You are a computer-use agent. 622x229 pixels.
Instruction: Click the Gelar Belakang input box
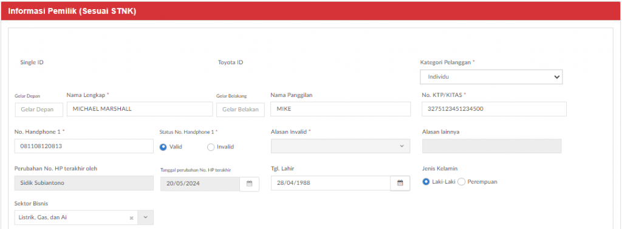241,110
